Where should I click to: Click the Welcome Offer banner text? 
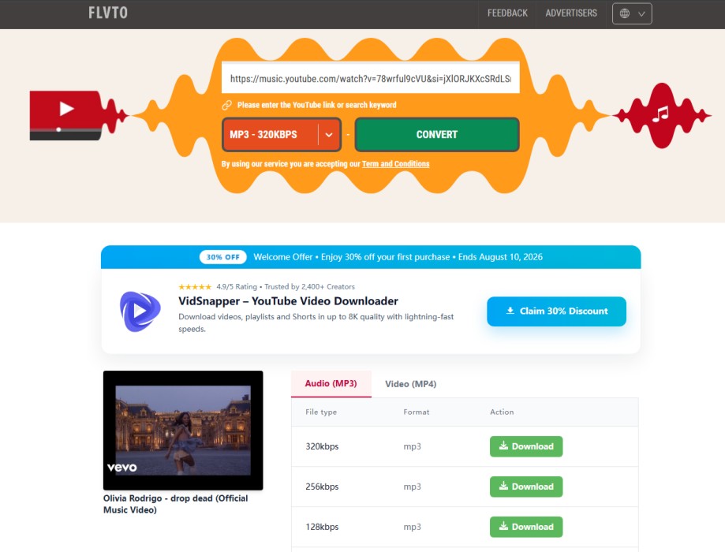pyautogui.click(x=398, y=257)
